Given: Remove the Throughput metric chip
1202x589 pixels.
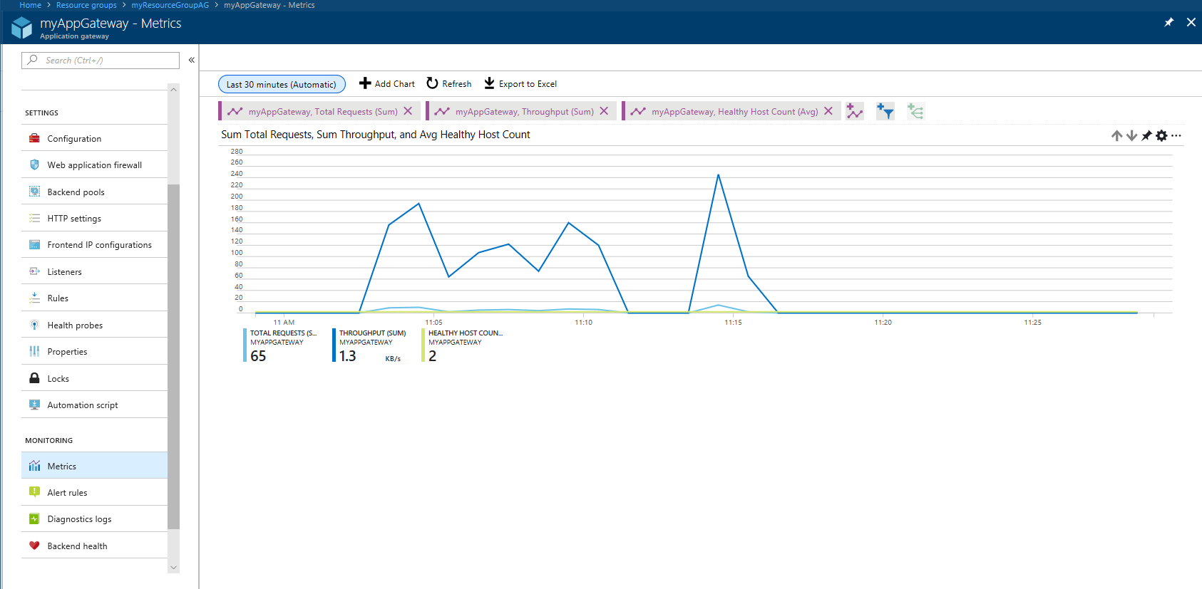Looking at the screenshot, I should tap(604, 111).
